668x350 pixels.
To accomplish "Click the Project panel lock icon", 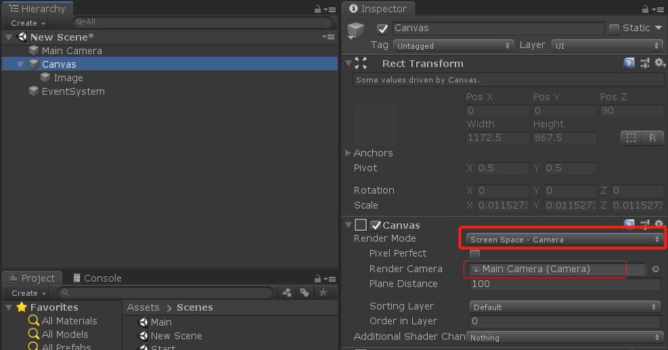I will point(317,278).
